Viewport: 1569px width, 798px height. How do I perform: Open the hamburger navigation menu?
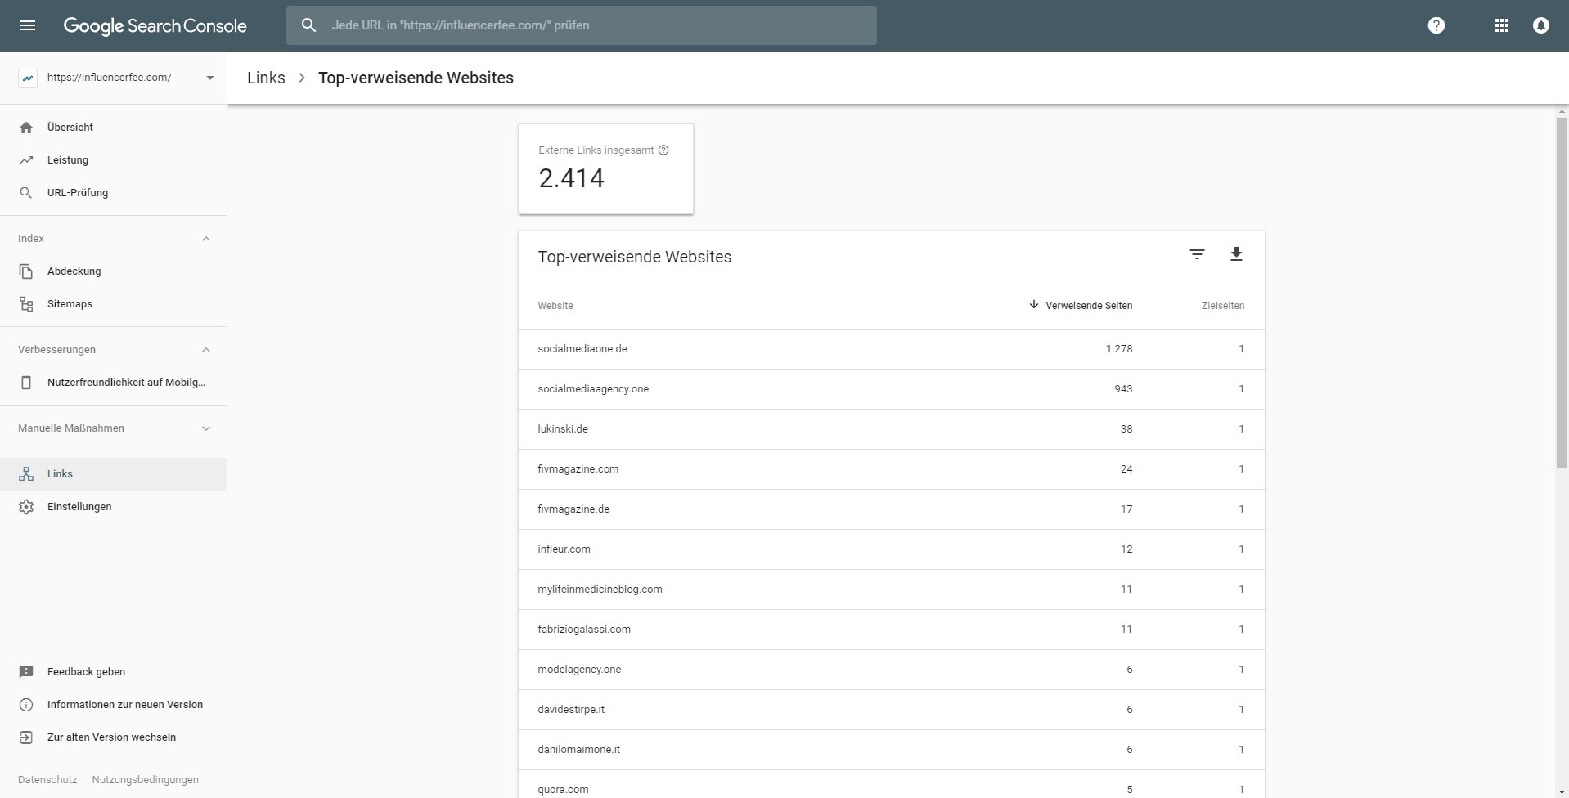click(x=28, y=25)
